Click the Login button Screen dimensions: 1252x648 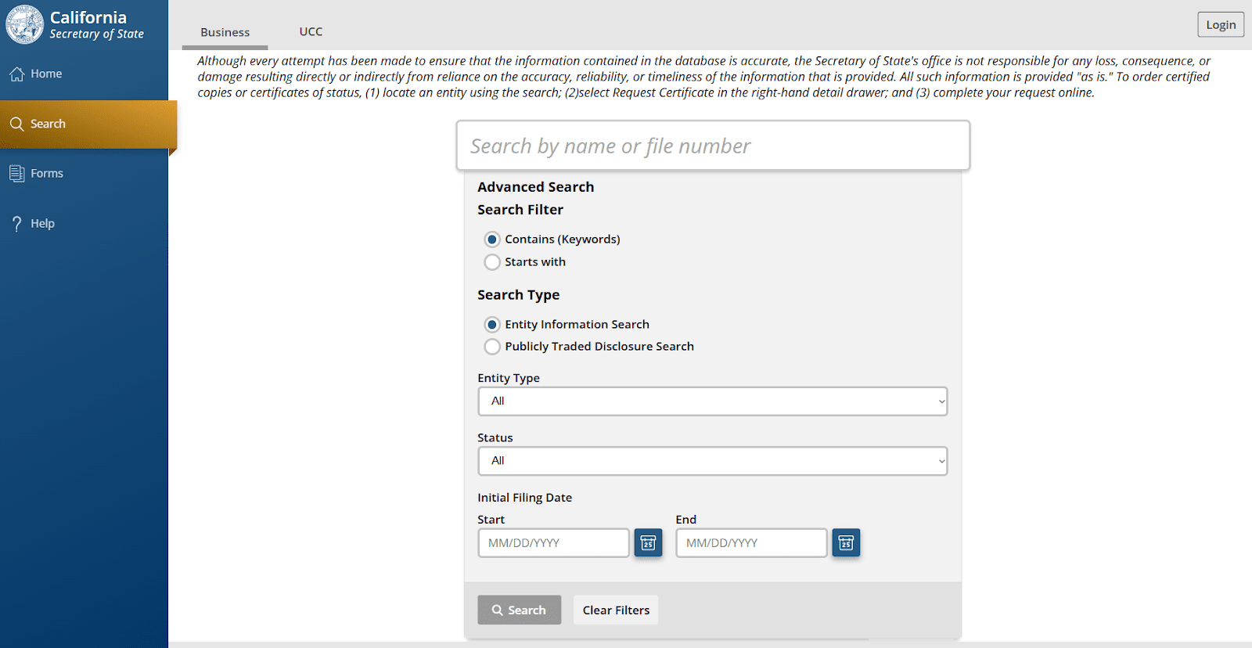coord(1220,25)
